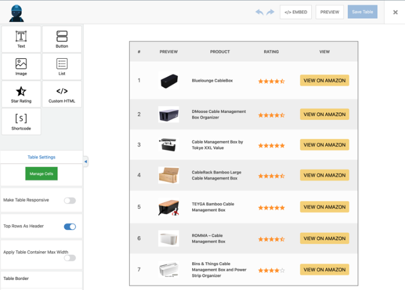Select the PREVIEW column header
Viewport: 405px width, 290px height.
click(169, 52)
